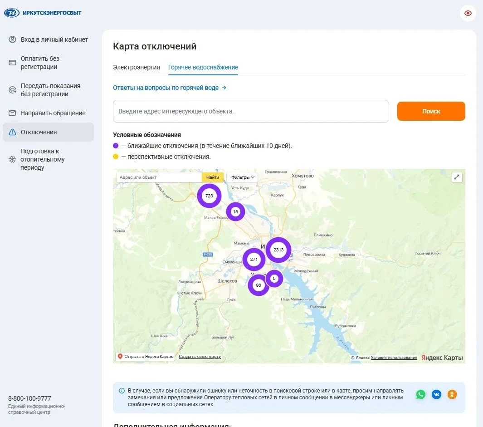Click the purple ближайшие отключения legend dot

click(x=116, y=146)
